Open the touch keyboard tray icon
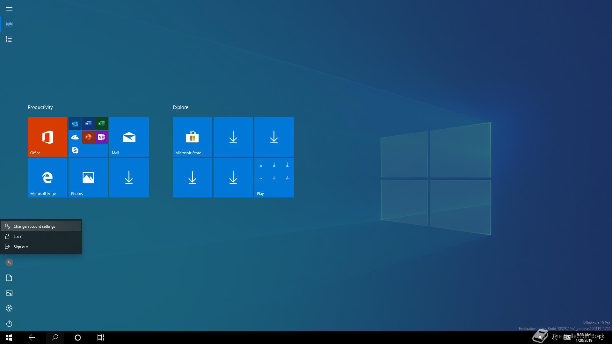Image resolution: width=612 pixels, height=344 pixels. pyautogui.click(x=567, y=338)
